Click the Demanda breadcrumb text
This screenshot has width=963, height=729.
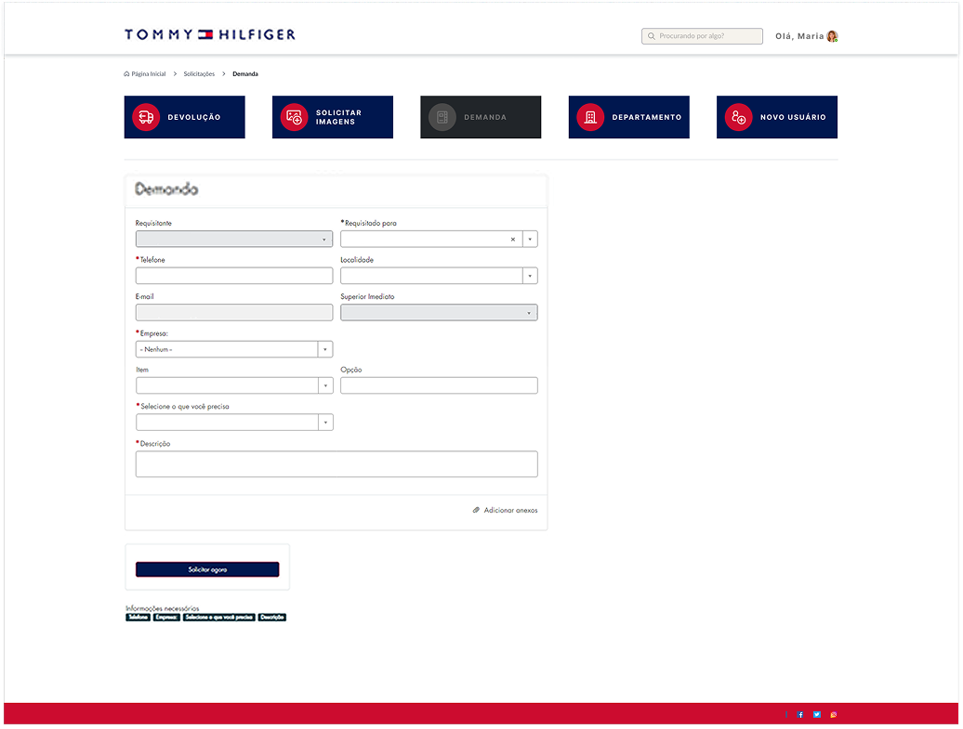click(x=245, y=74)
